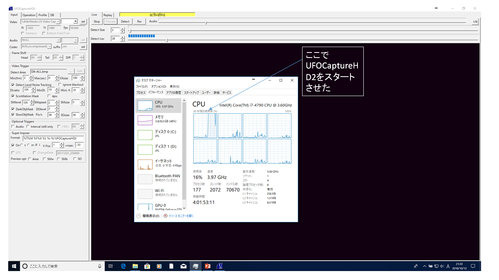Open File Explorer from the taskbar
499x280 pixels.
click(x=135, y=266)
